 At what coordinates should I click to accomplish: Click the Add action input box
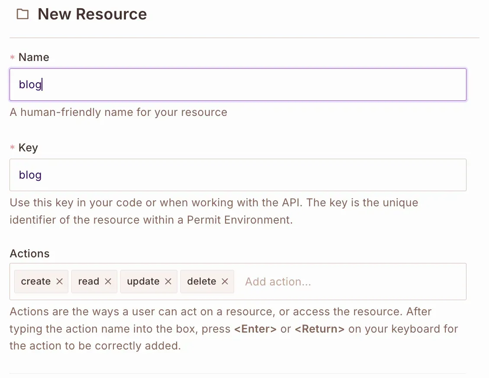click(x=346, y=282)
